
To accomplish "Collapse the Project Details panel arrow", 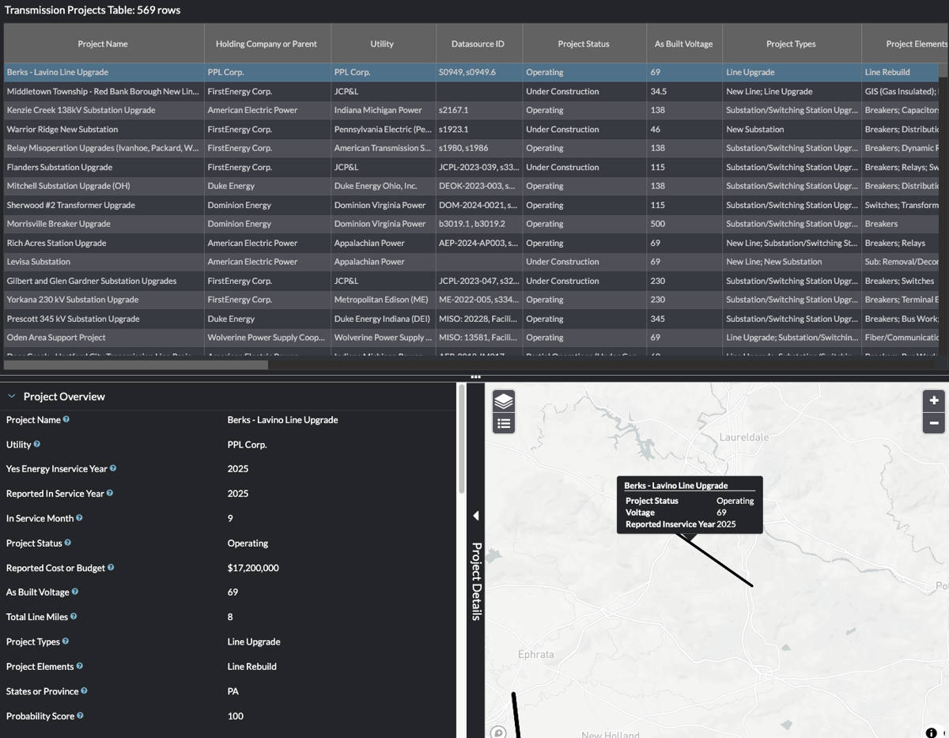I will point(476,516).
